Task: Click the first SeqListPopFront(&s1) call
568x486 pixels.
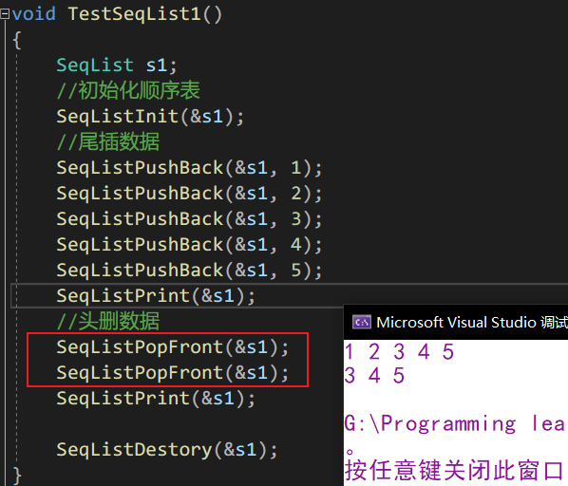Action: [x=173, y=347]
